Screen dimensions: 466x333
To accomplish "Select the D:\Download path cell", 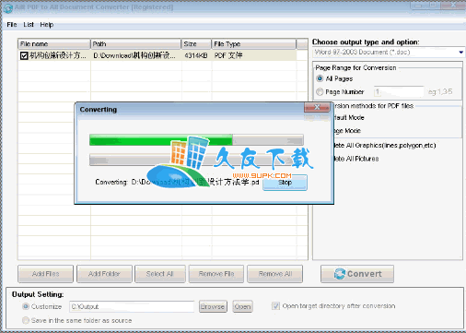I will (134, 55).
